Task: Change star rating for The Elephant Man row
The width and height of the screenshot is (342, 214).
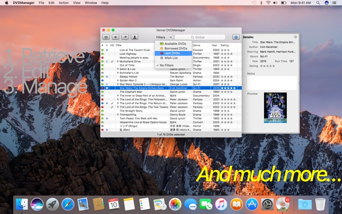Action: (227, 92)
